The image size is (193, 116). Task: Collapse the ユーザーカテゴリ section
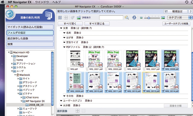[61, 101]
